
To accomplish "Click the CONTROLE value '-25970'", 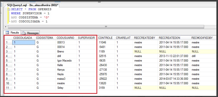I will (x=106, y=74).
